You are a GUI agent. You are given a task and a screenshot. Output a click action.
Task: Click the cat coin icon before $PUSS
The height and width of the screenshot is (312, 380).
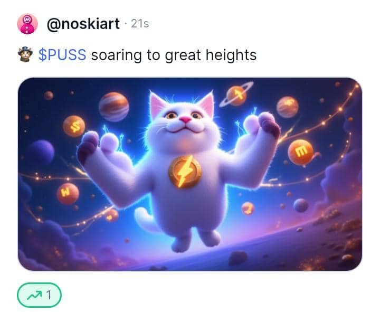click(25, 54)
